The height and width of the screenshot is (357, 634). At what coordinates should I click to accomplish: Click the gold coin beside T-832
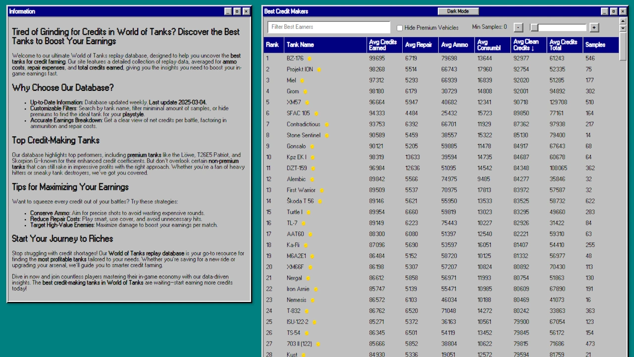coord(306,311)
